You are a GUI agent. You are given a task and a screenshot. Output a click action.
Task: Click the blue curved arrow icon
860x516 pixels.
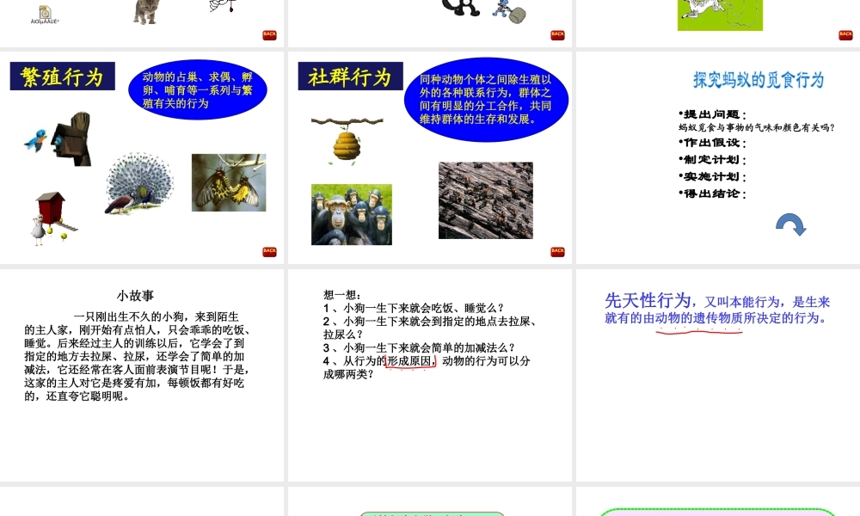coord(790,224)
